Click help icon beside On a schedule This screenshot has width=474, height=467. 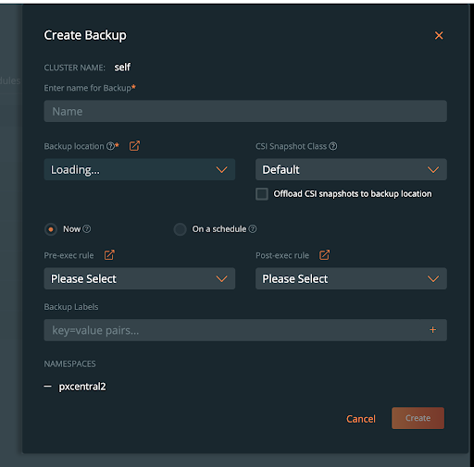(x=253, y=228)
